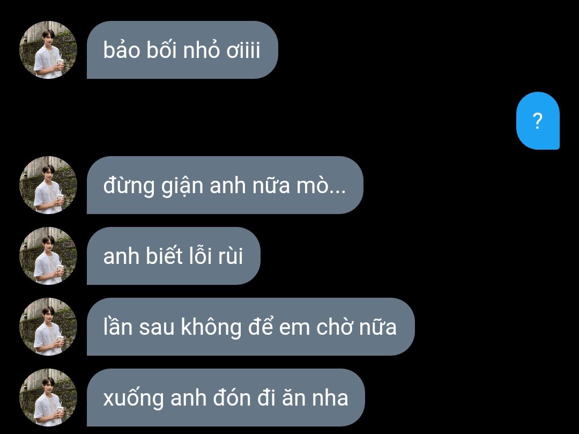The image size is (579, 434).
Task: Select the 'bảo bối nhỏ ơiiii' message bubble
Action: click(182, 50)
